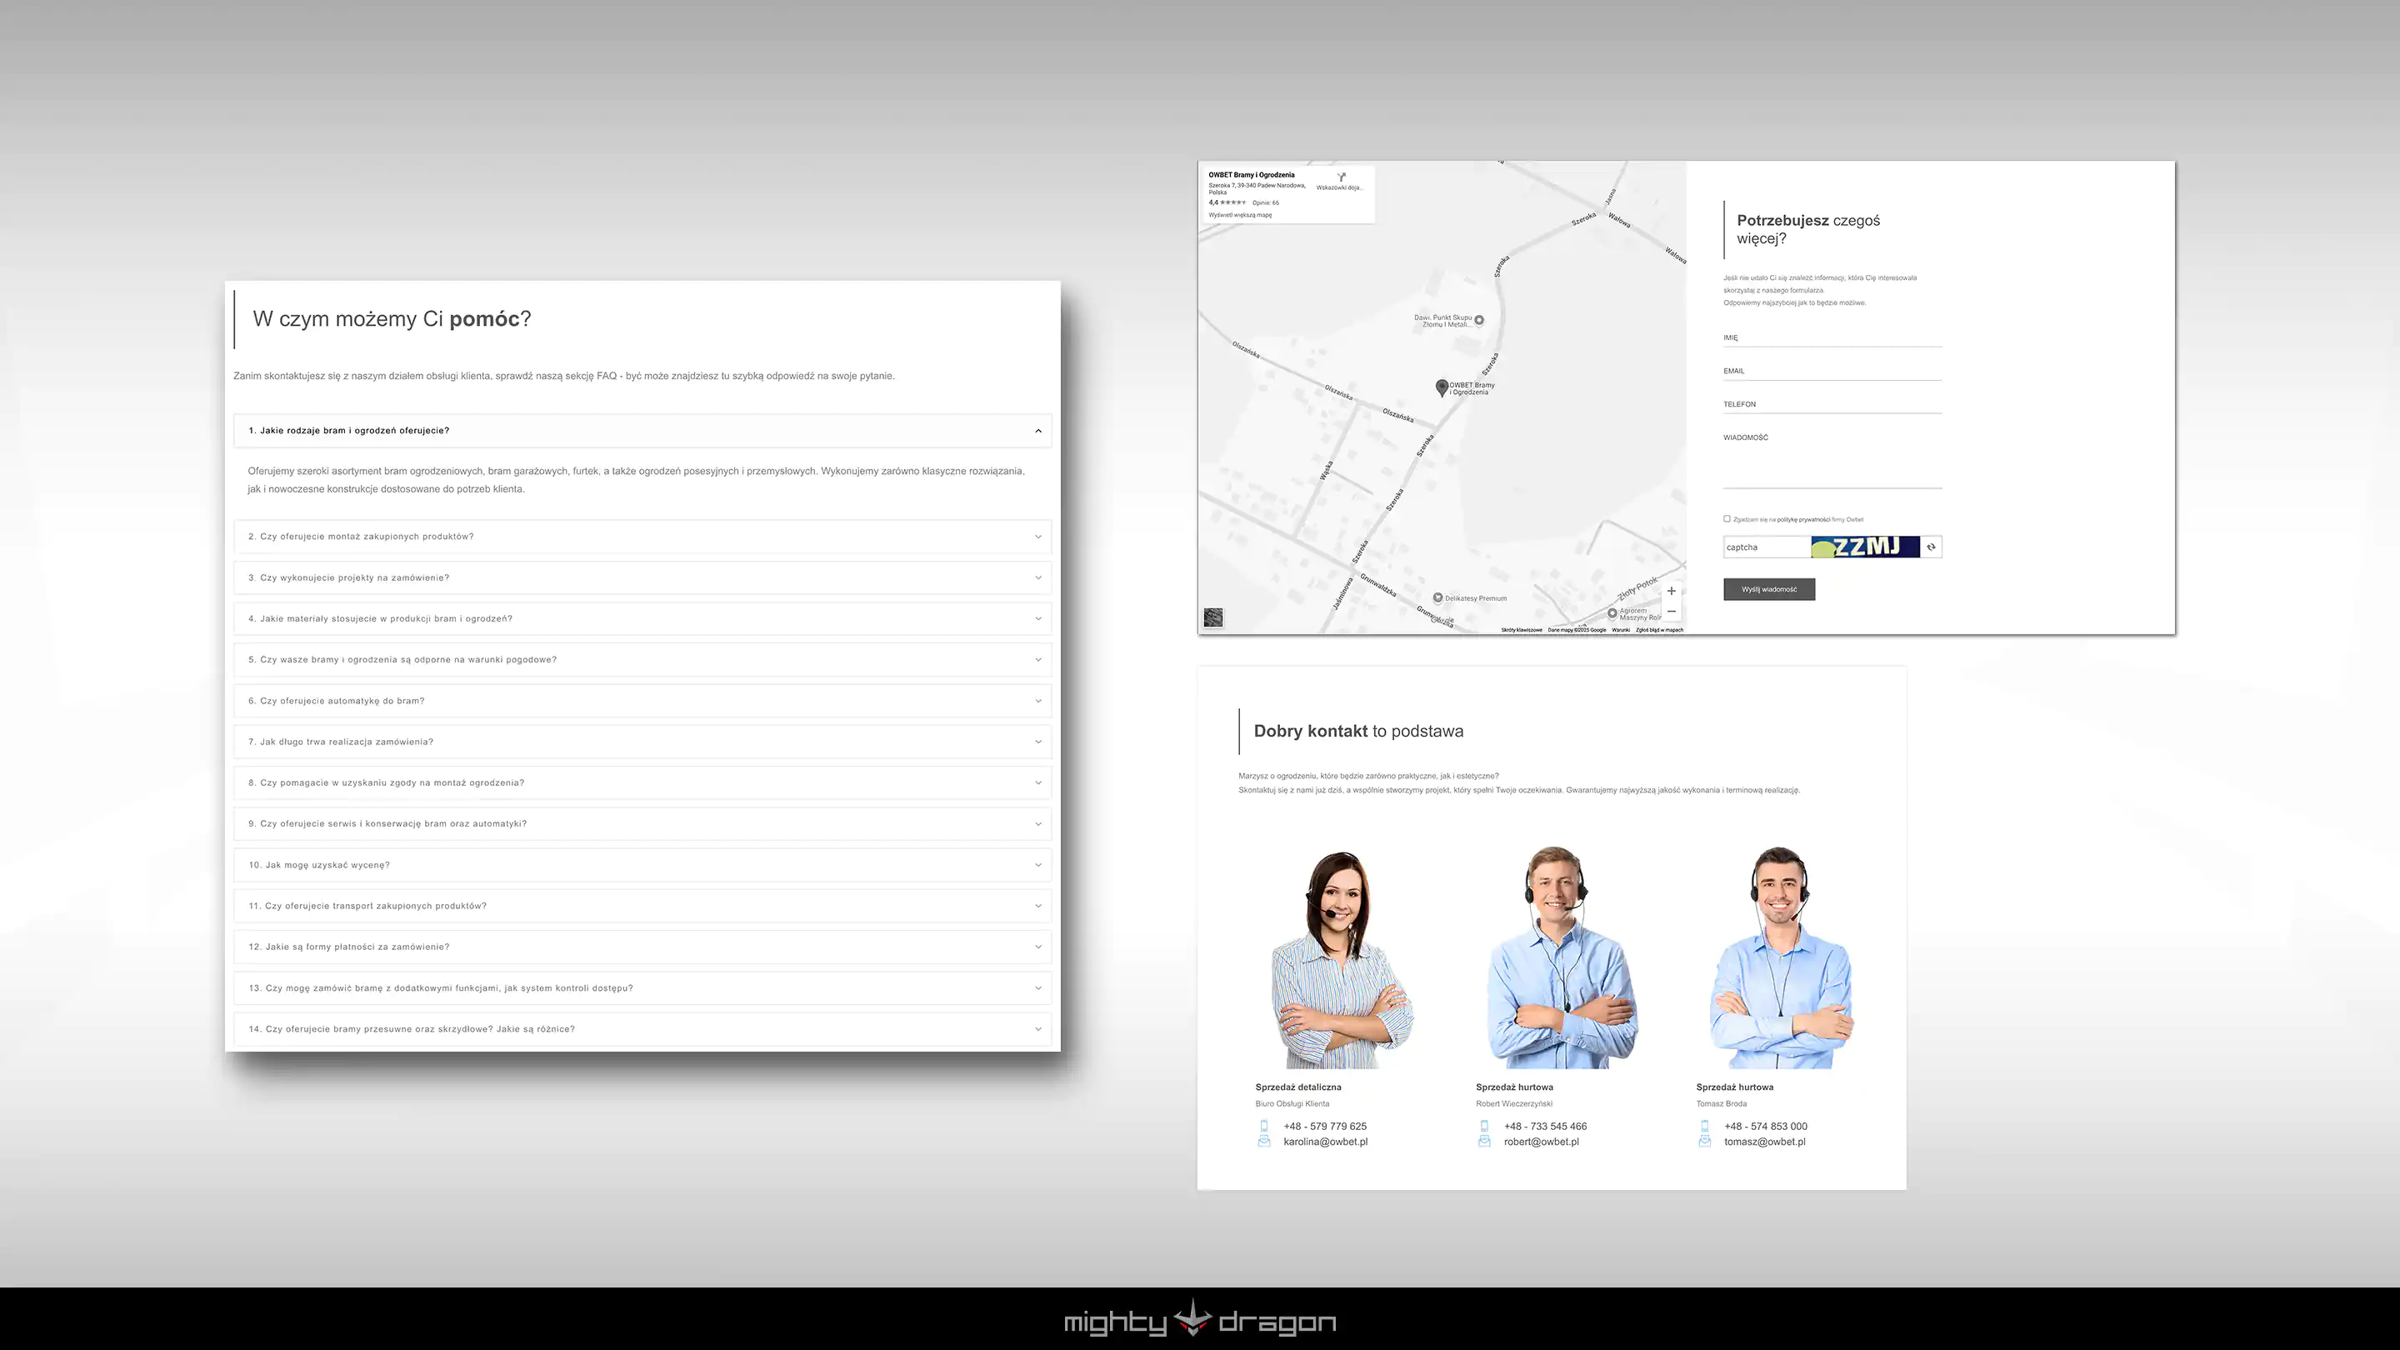
Task: Click the karolina@owbet.pl email link
Action: pyautogui.click(x=1325, y=1142)
